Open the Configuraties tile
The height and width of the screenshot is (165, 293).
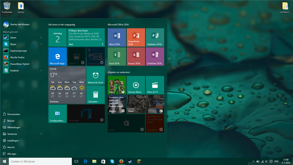point(58,114)
